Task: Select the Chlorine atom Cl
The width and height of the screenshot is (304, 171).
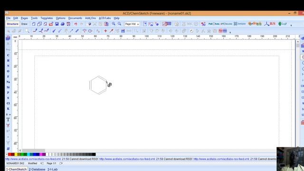Action: tap(8, 104)
